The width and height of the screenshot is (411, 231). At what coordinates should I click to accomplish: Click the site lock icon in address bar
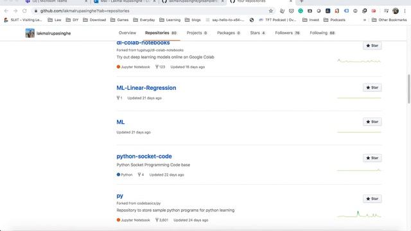pos(36,11)
